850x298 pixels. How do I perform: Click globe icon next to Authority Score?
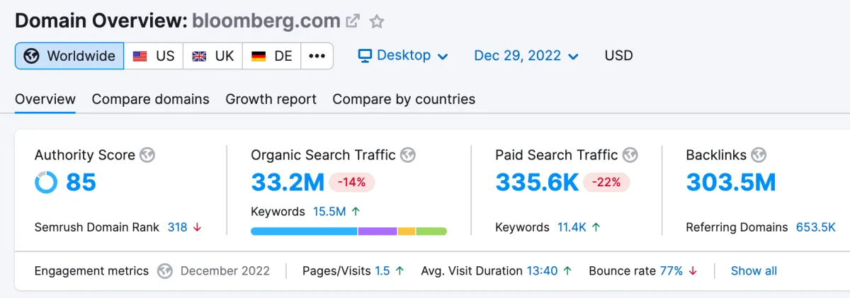147,155
